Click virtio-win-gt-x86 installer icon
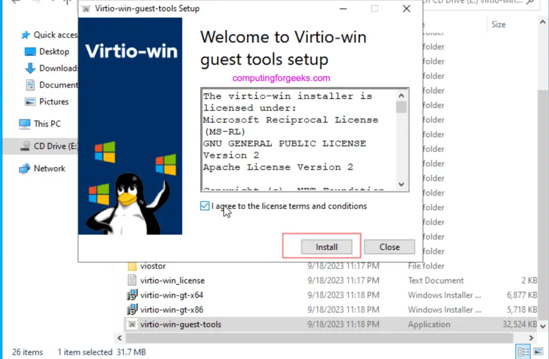The image size is (549, 359). coord(132,310)
